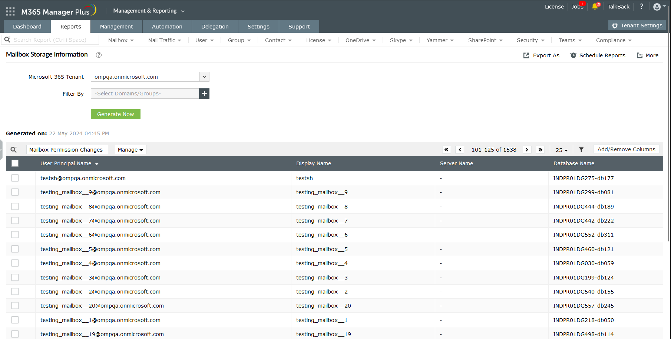Go to the previous page of results

coord(460,150)
